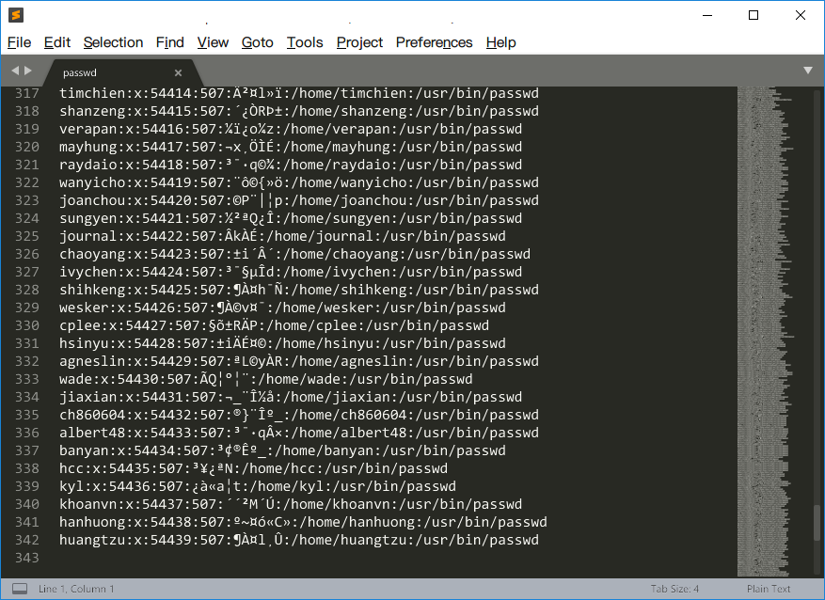The width and height of the screenshot is (825, 600).
Task: Click the /home/journal path text
Action: click(x=322, y=236)
